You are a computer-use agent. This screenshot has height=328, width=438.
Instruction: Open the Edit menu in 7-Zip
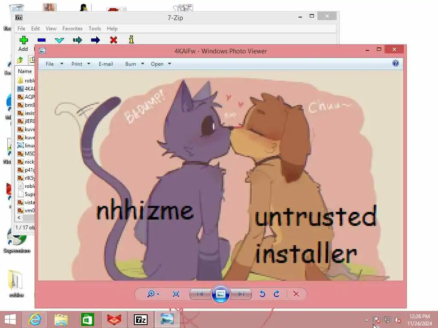35,29
